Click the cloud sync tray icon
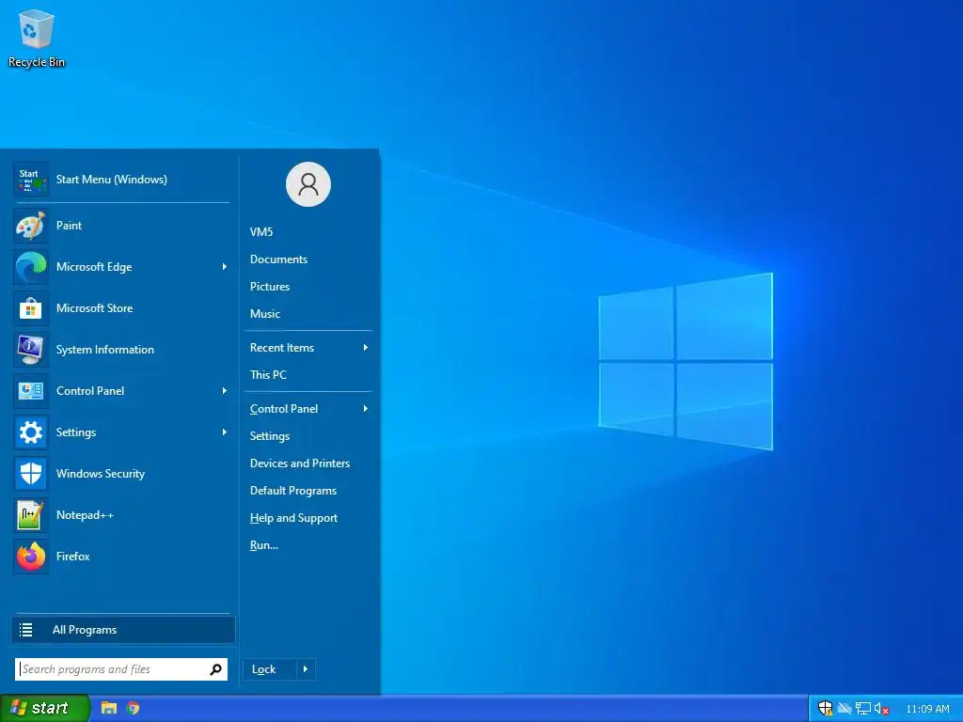 (845, 709)
